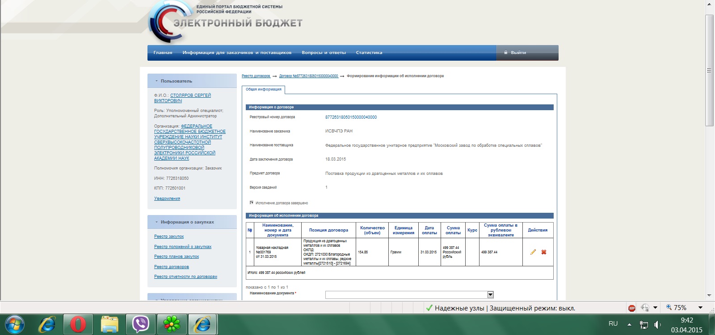Viewport: 715px width, 335px height.
Task: Open ICQ green flower icon in taskbar
Action: coord(172,323)
